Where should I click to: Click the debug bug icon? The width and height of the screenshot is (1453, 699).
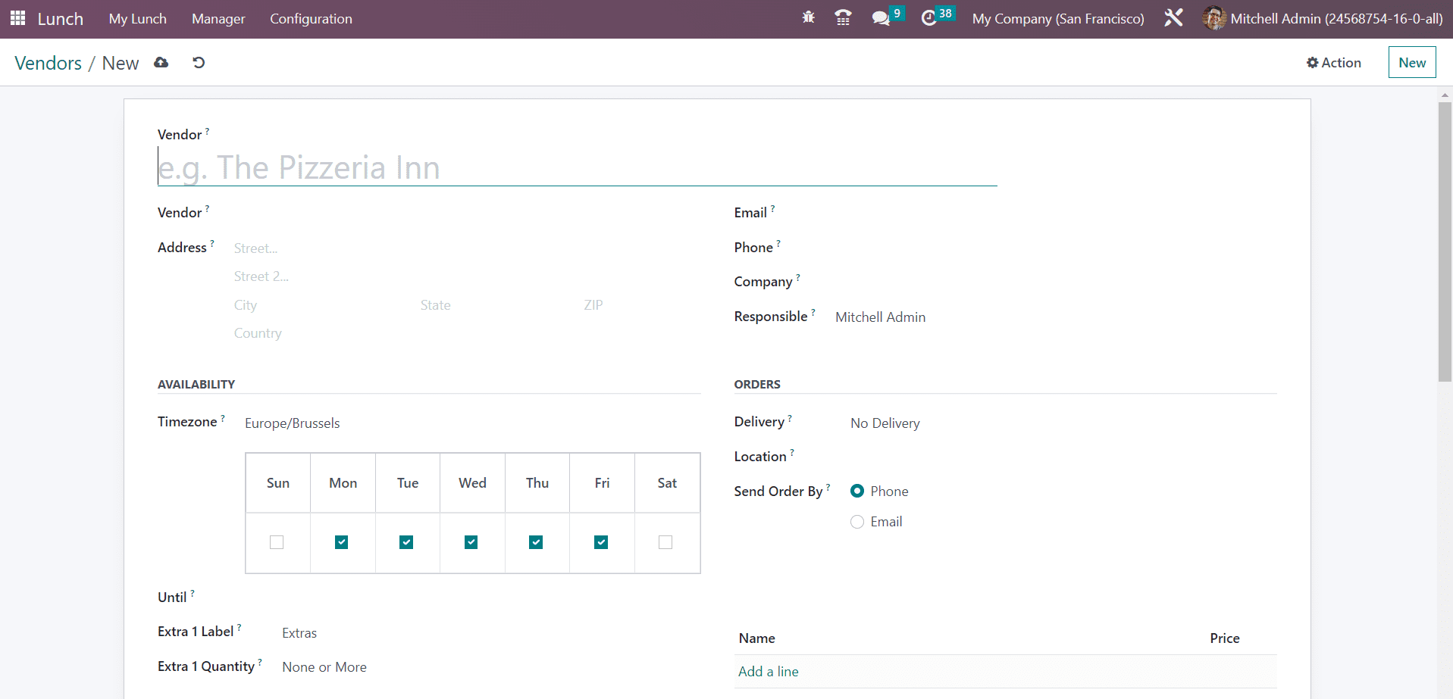809,17
